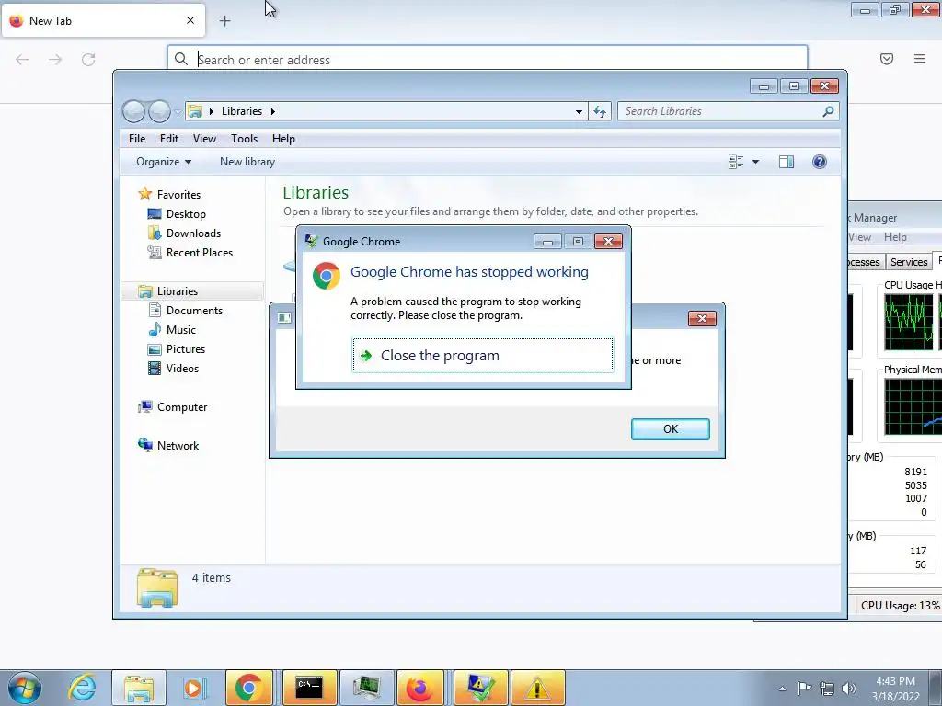
Task: Open the Help menu in Explorer
Action: 283,139
